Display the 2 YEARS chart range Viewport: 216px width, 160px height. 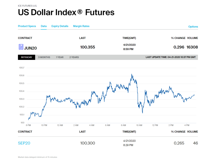pos(74,57)
